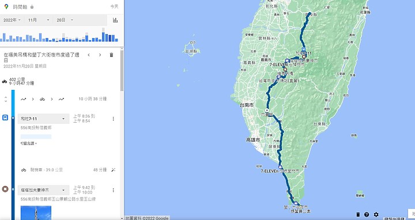Delete the day using panel trash icon
The width and height of the screenshot is (415, 220).
(111, 55)
